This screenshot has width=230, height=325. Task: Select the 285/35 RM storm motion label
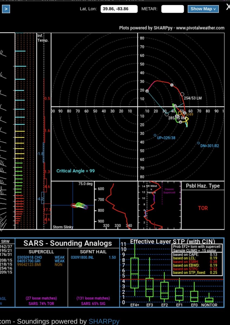click(x=177, y=118)
